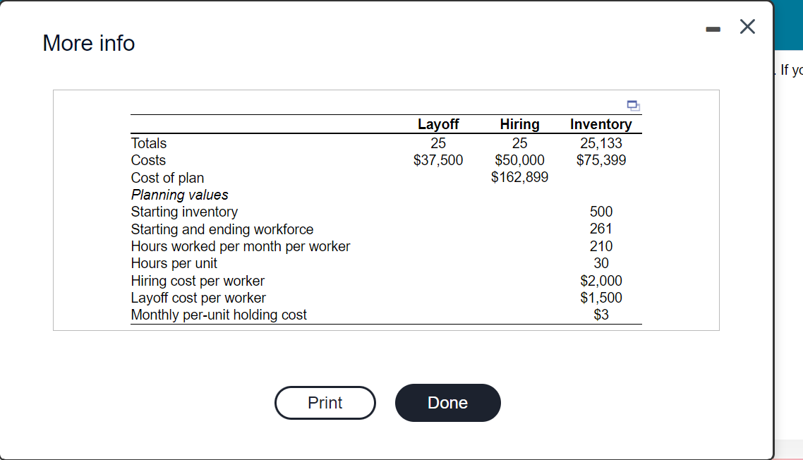
Task: Click the More info dialog title
Action: point(88,43)
